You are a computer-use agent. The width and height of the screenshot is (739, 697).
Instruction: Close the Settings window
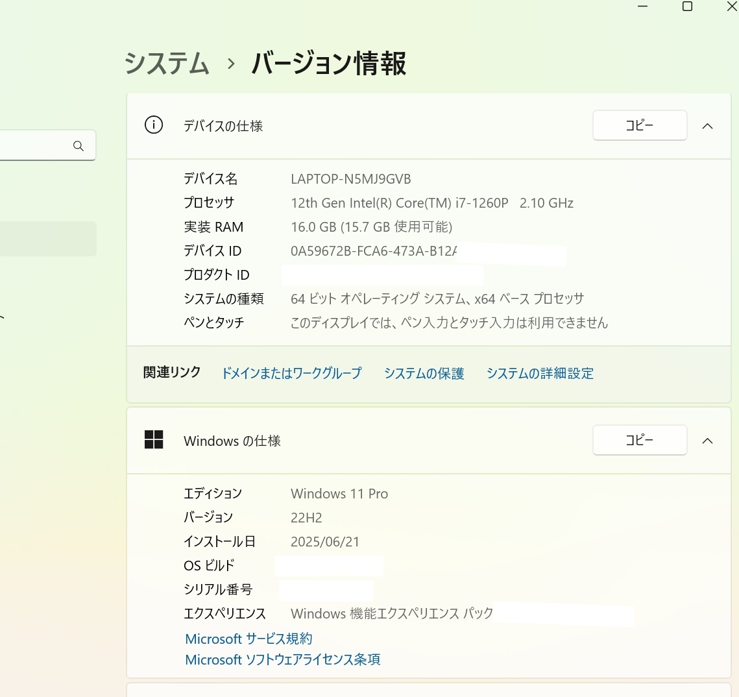click(x=732, y=6)
